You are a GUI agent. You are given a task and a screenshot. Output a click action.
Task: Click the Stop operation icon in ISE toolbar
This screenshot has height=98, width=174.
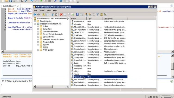point(49,1)
